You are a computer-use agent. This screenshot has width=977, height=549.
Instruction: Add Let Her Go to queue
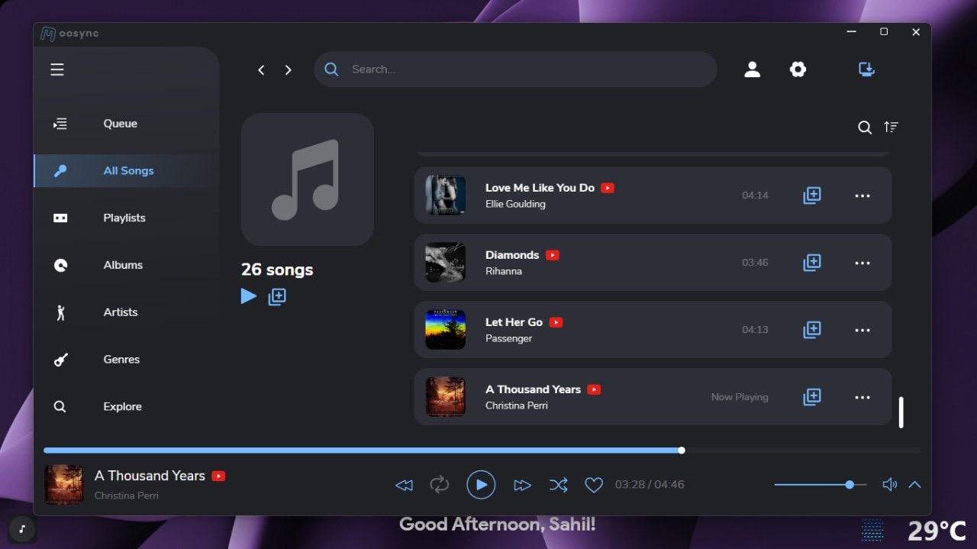tap(812, 330)
